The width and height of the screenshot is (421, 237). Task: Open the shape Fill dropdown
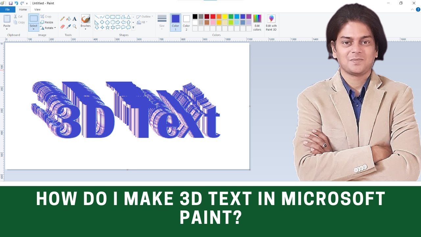pos(142,22)
